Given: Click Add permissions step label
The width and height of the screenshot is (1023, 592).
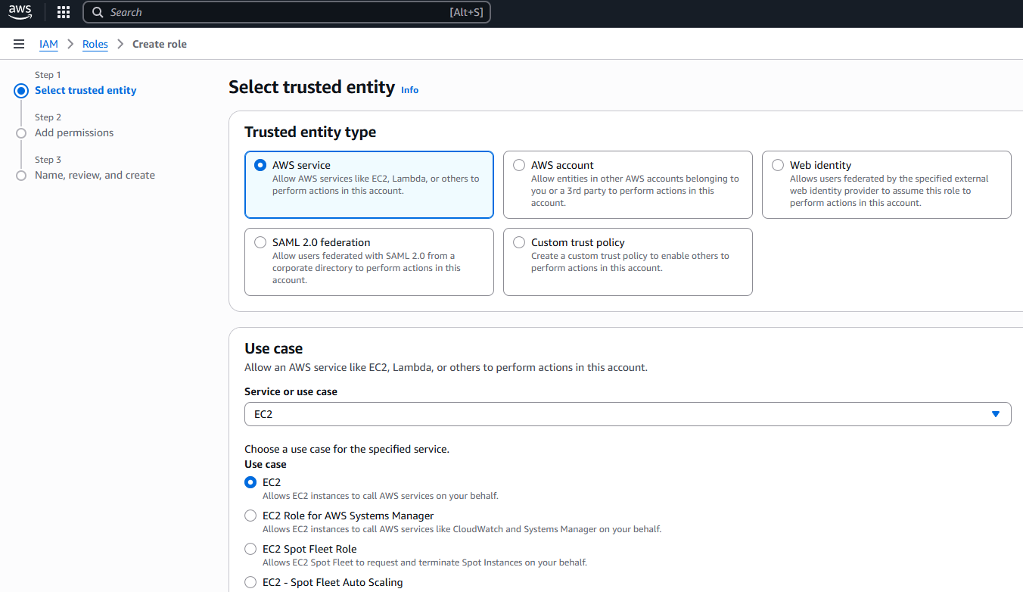Looking at the screenshot, I should [x=74, y=132].
